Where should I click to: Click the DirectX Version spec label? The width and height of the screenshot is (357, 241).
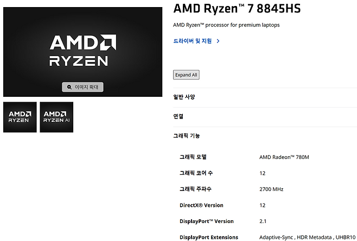pos(201,205)
